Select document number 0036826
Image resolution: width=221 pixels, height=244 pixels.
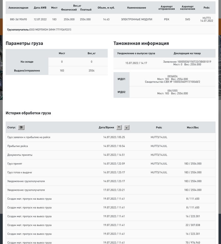(x=172, y=76)
